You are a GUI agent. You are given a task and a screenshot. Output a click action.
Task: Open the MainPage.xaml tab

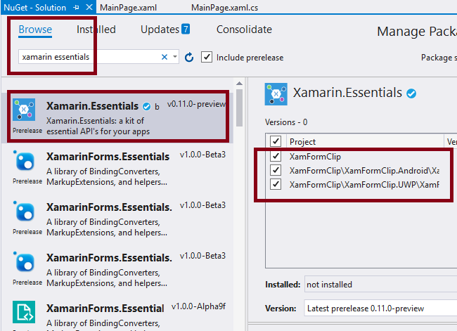click(x=128, y=8)
